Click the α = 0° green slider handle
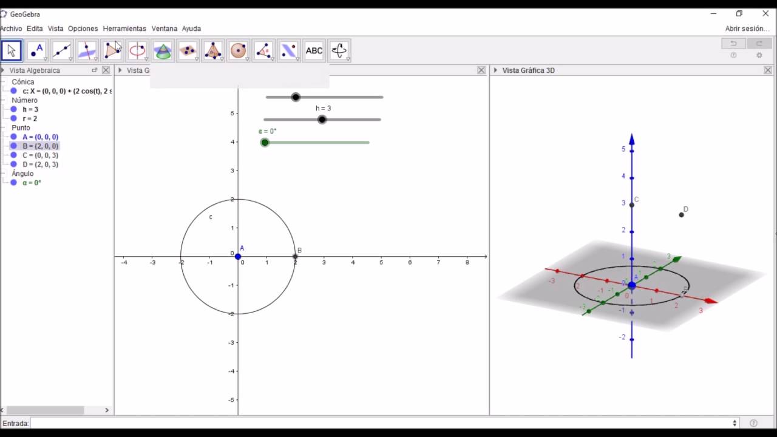Viewport: 777px width, 437px height. (265, 143)
